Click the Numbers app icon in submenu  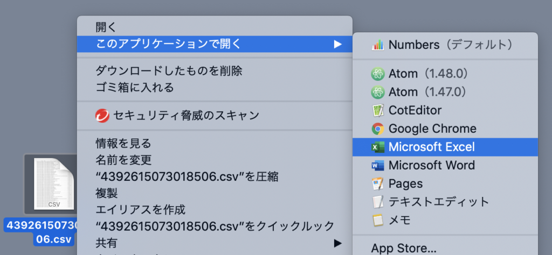pos(378,45)
